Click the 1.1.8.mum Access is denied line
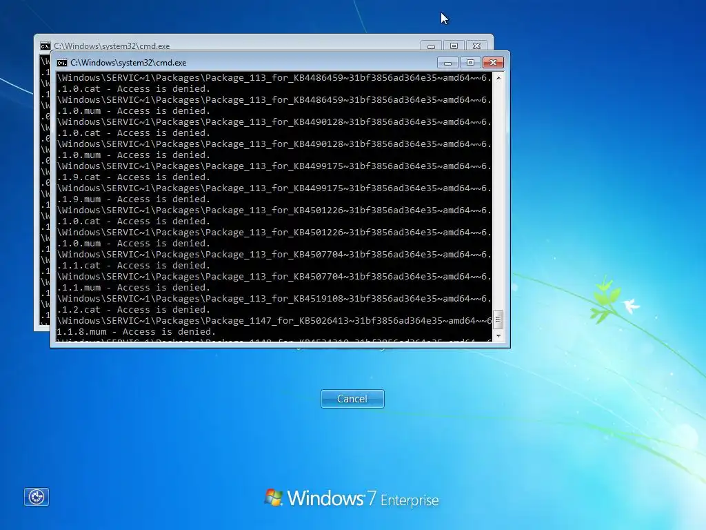This screenshot has width=706, height=530. pos(136,332)
